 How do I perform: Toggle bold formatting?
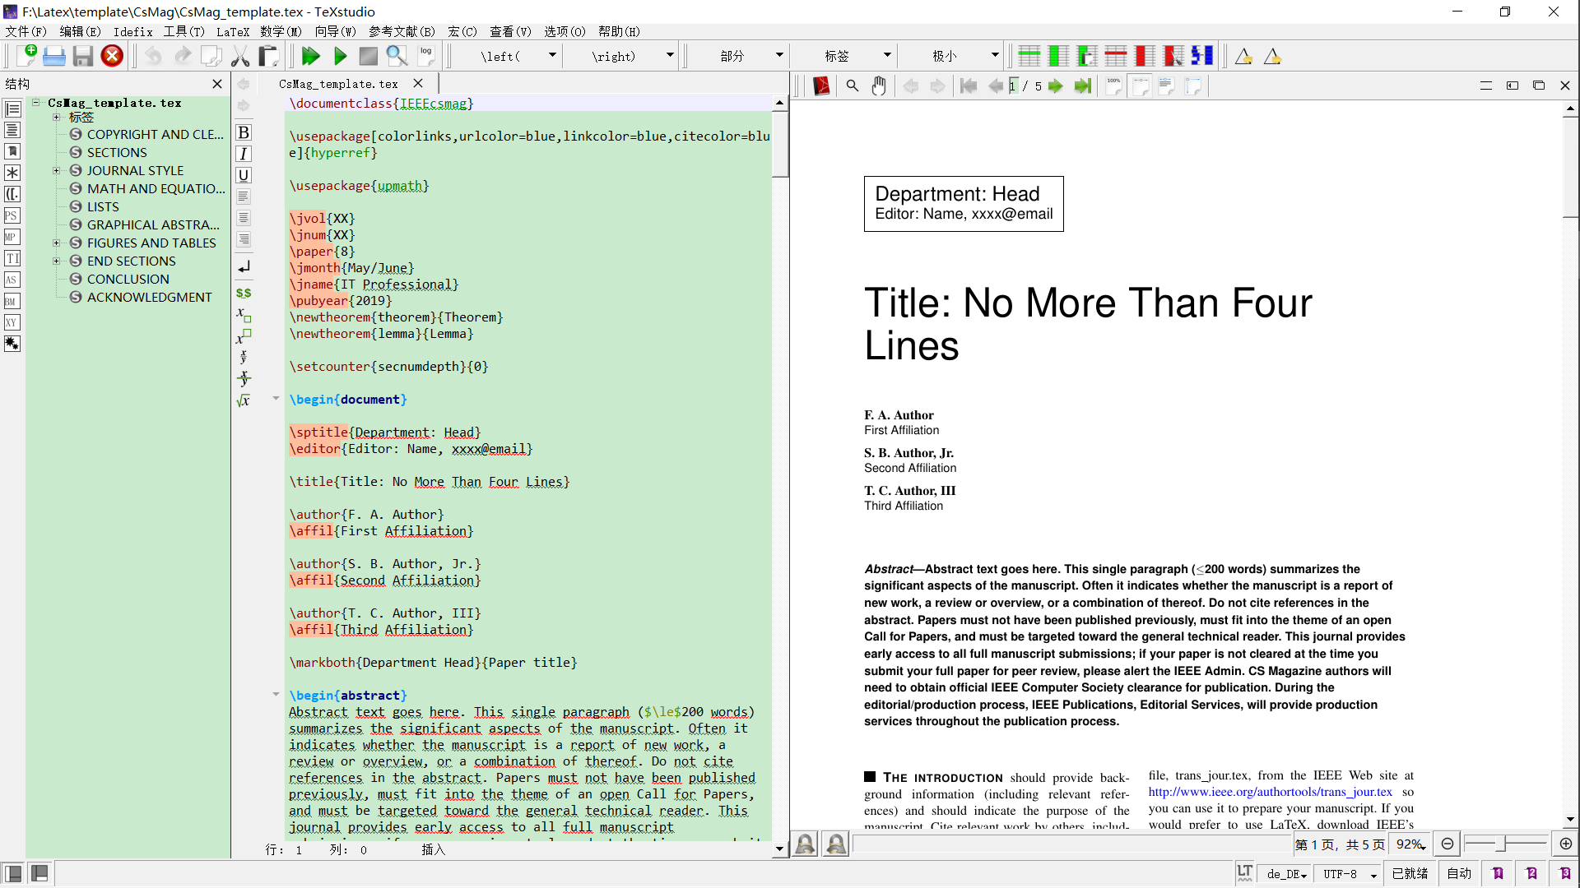coord(244,132)
